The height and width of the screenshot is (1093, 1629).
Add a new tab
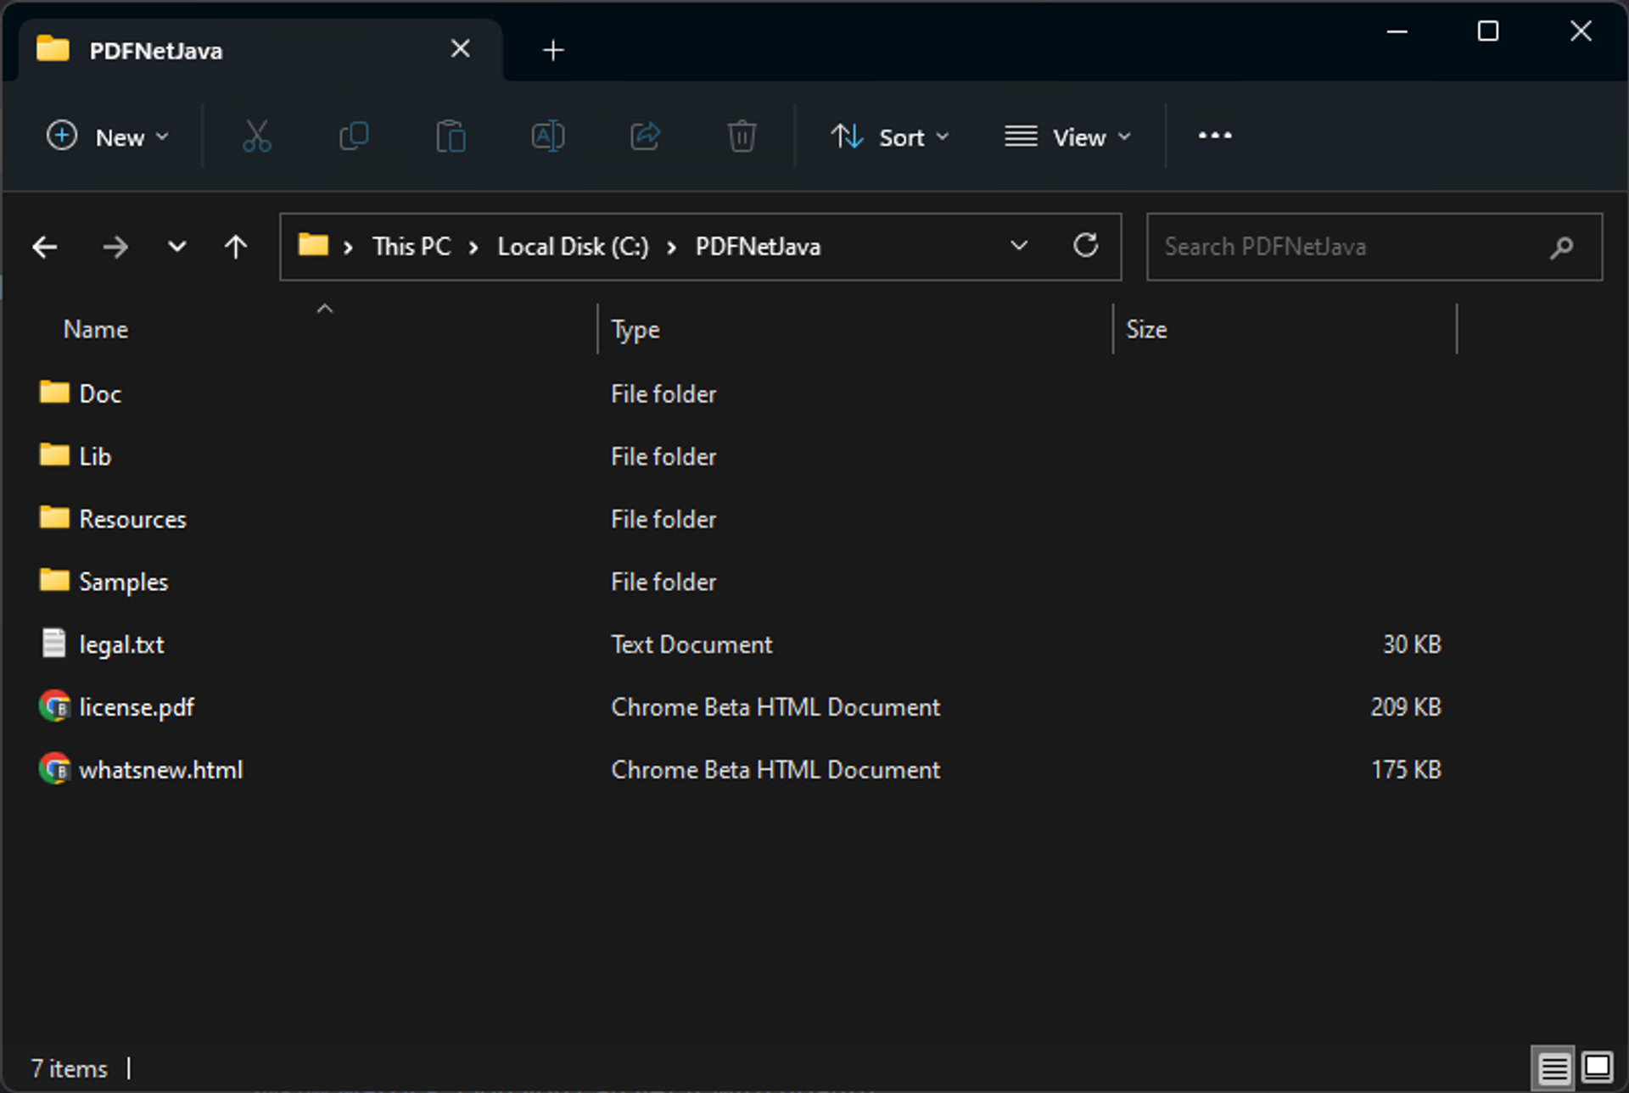click(553, 51)
